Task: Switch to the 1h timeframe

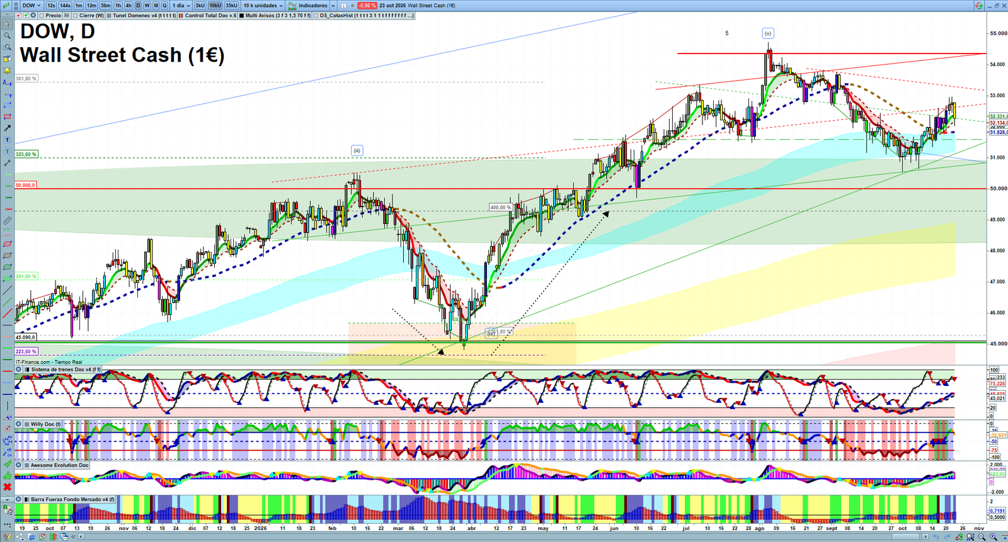Action: [x=118, y=6]
